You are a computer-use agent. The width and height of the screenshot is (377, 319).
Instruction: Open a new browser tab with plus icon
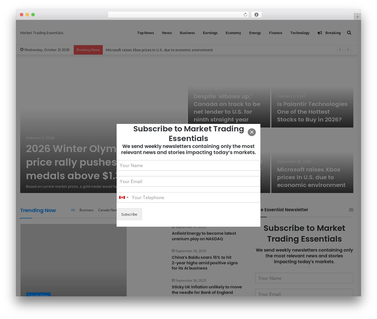pyautogui.click(x=357, y=17)
